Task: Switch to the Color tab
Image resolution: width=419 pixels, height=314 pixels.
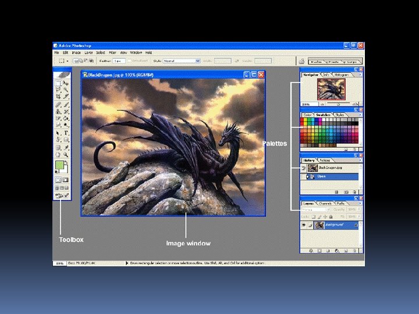Action: (x=307, y=115)
